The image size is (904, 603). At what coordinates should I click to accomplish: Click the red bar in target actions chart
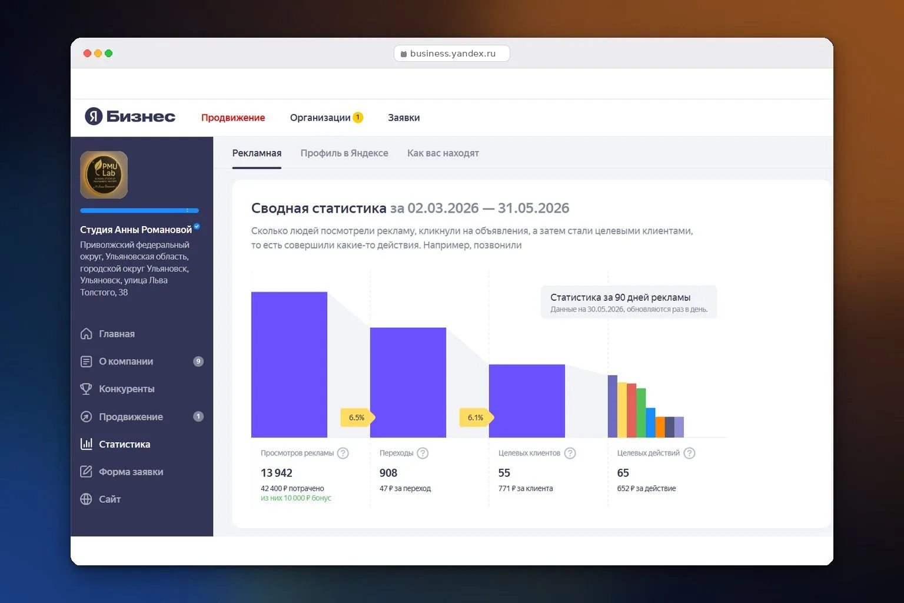632,410
